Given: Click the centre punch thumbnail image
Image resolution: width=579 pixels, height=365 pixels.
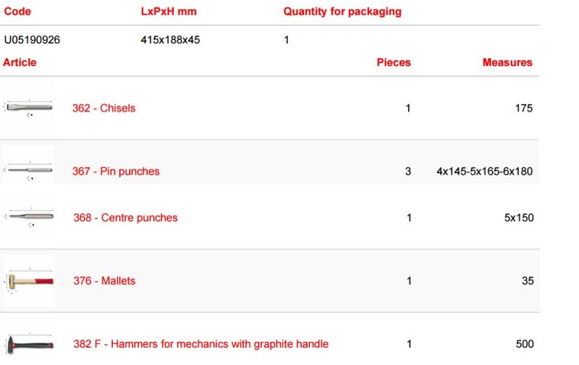Looking at the screenshot, I should 29,217.
